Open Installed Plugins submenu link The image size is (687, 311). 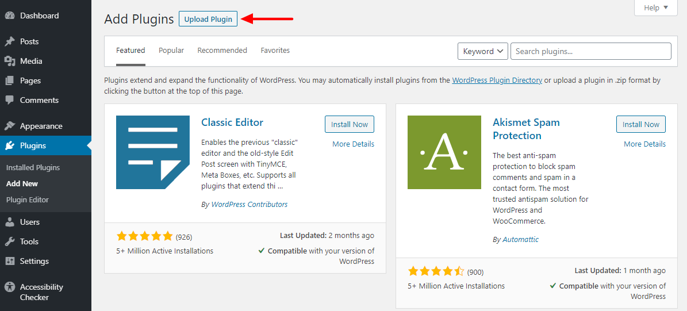(33, 168)
